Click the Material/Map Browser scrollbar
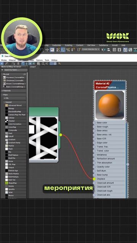Screen dimensions: 137x243 pos(27,113)
